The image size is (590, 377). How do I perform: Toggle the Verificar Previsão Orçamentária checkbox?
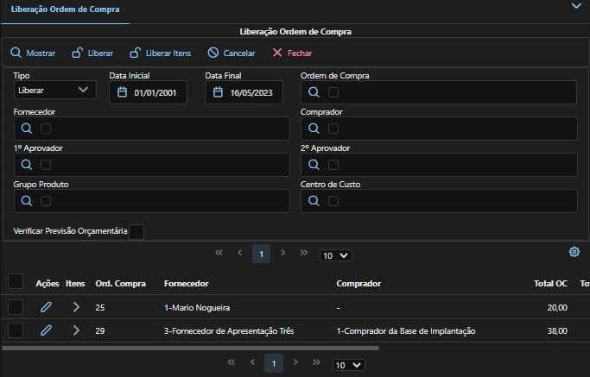pos(136,231)
